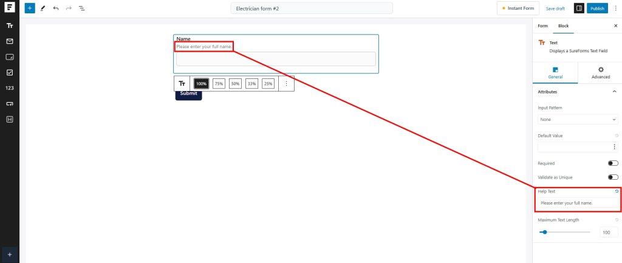Switch to the Form tab
This screenshot has height=263, width=622.
coord(542,26)
